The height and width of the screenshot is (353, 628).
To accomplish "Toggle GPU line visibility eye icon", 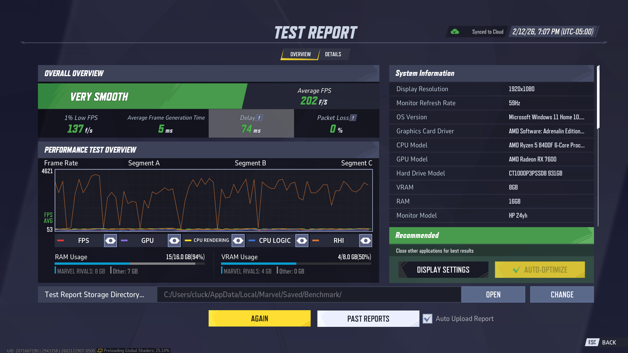I will [x=174, y=241].
